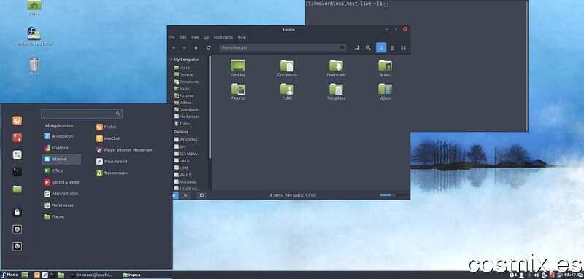Image resolution: width=584 pixels, height=279 pixels.
Task: Switch to compact view in file manager
Action: coord(404,47)
